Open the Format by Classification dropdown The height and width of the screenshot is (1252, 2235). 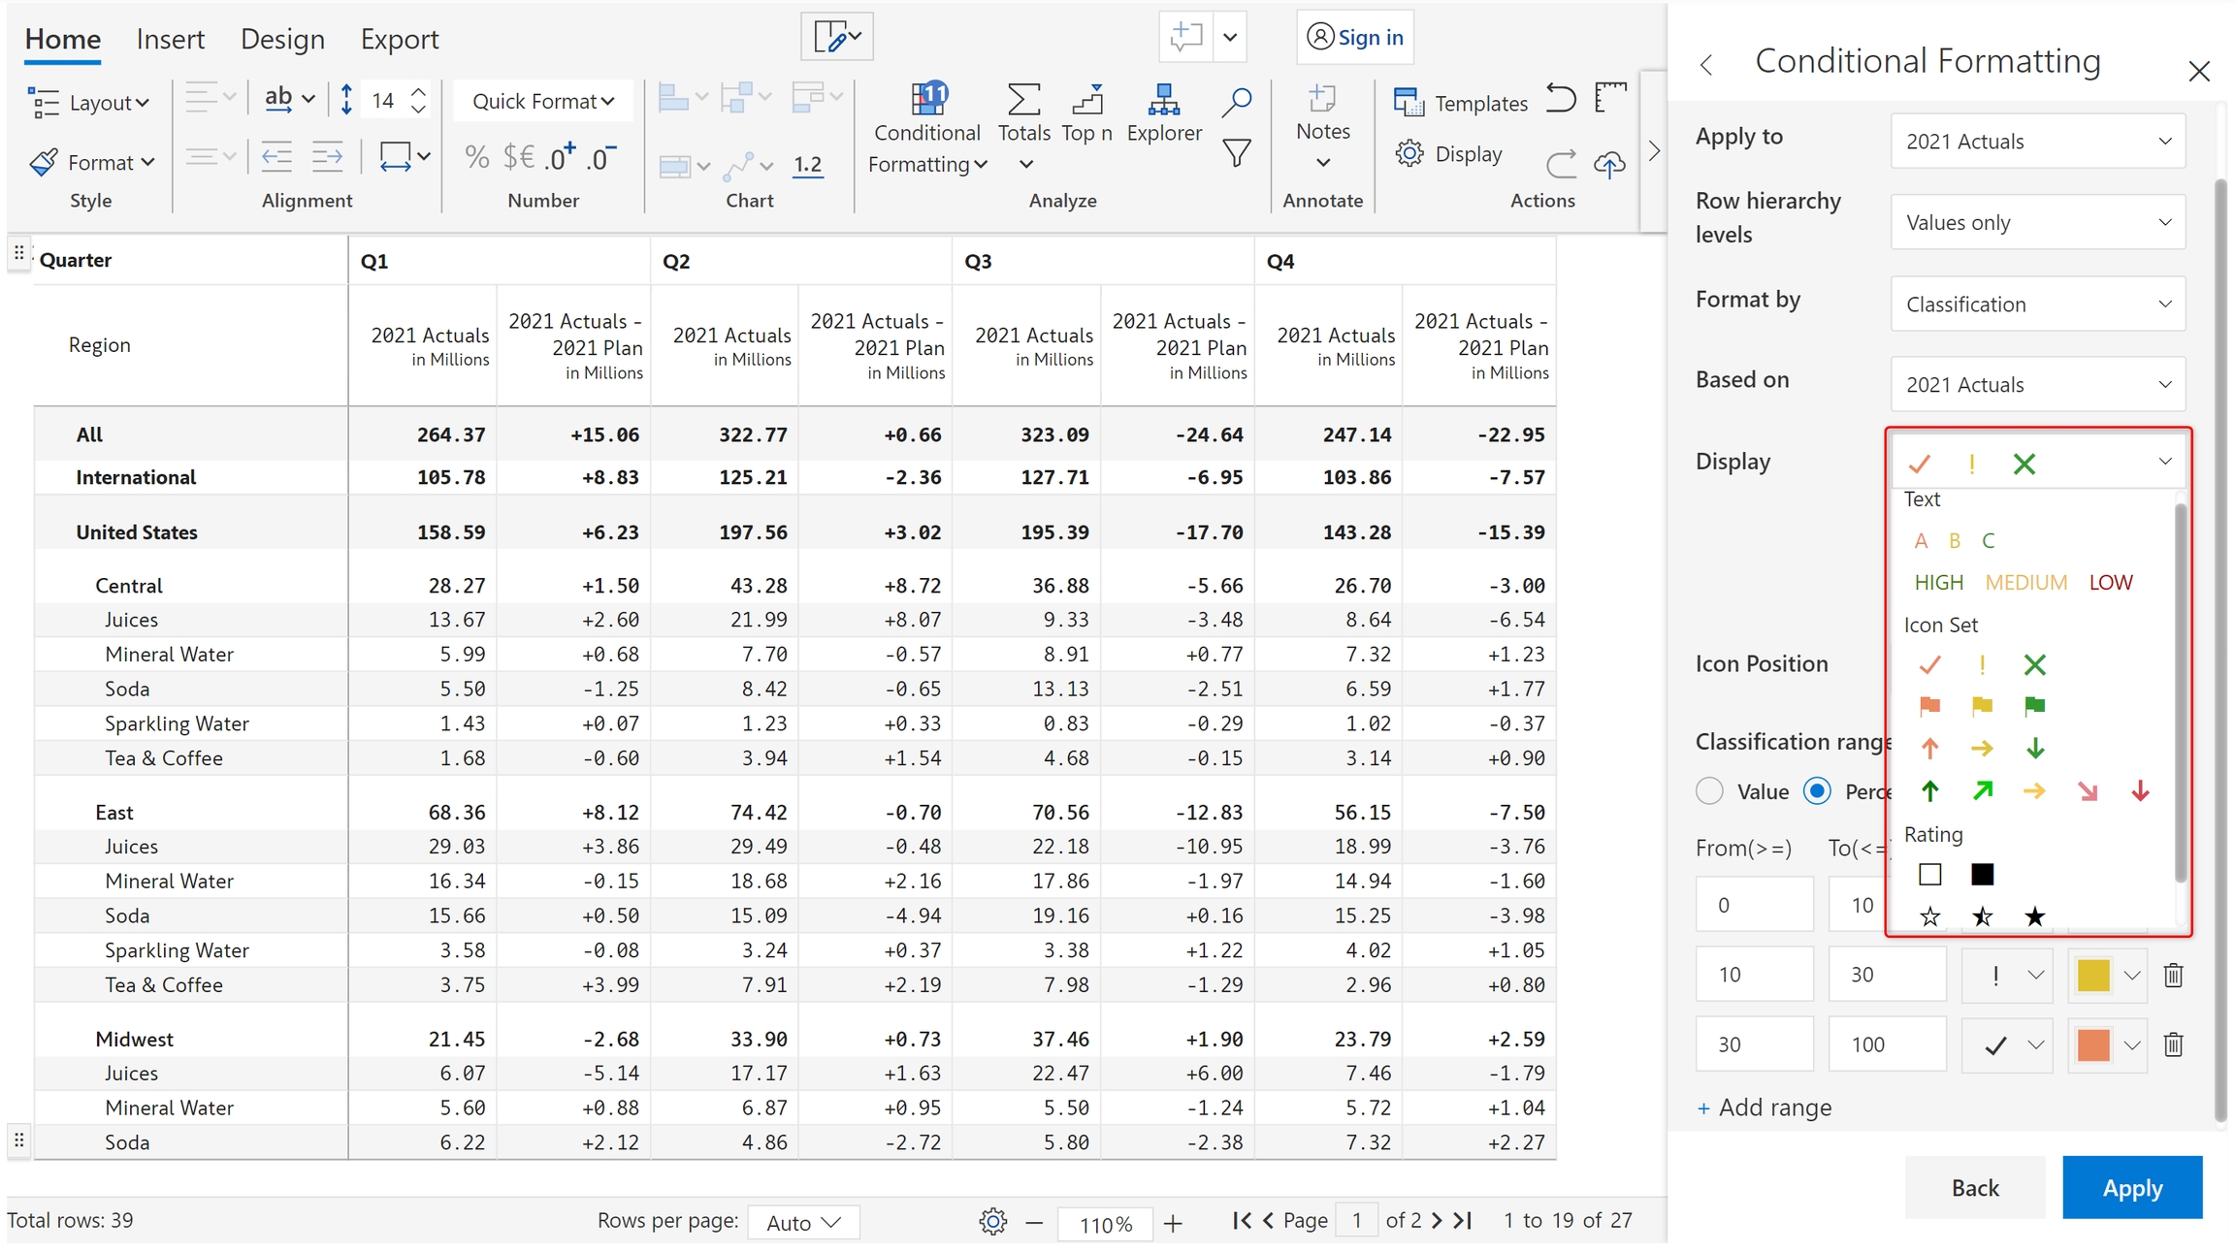pyautogui.click(x=2037, y=305)
